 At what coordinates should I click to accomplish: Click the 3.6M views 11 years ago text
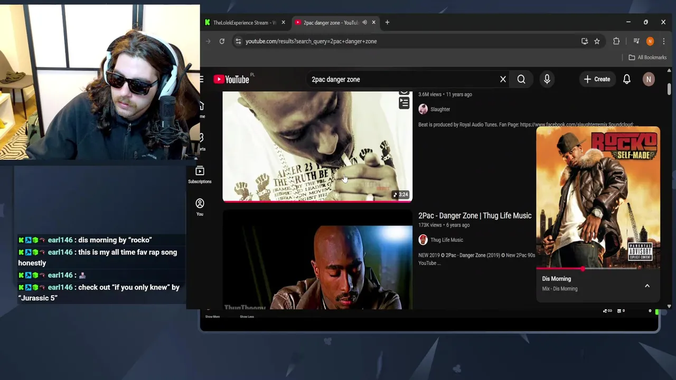click(x=445, y=94)
